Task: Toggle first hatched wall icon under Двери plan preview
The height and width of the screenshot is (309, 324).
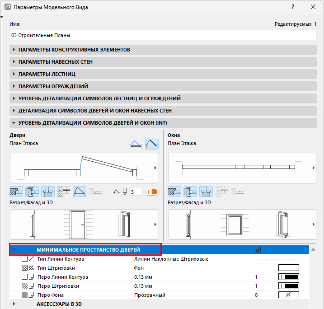Action: tap(16, 192)
